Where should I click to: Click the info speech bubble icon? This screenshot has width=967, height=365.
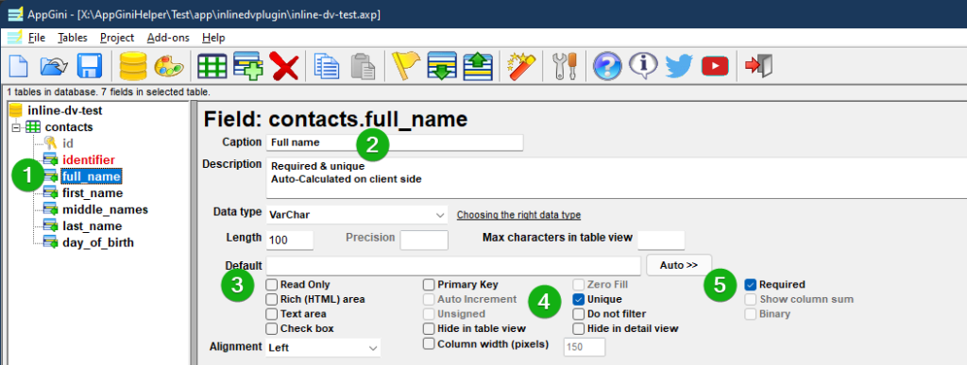coord(643,65)
